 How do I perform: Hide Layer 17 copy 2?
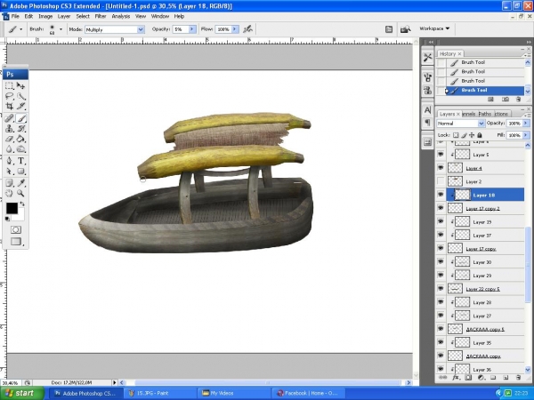[x=441, y=208]
